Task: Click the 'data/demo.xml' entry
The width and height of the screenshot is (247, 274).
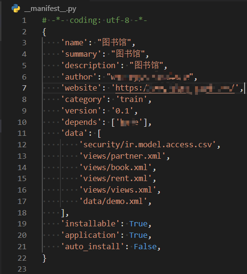Action: tap(113, 201)
